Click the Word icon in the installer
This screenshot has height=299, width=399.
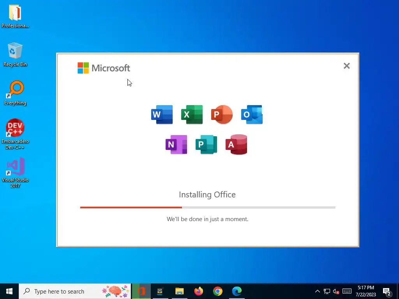162,114
